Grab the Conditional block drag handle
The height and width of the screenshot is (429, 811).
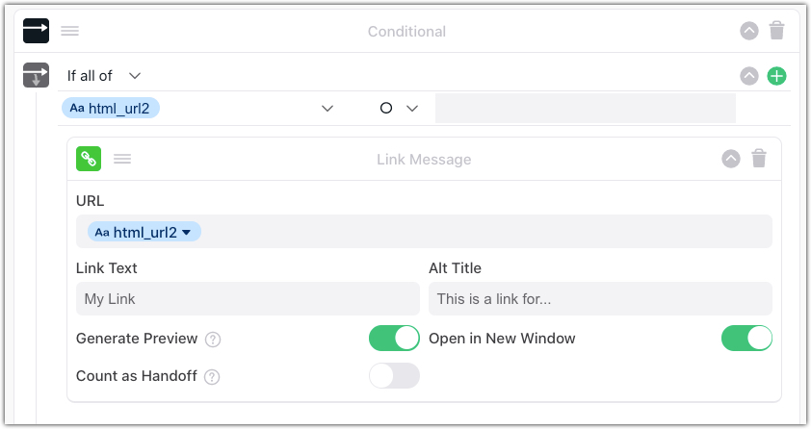(x=69, y=31)
